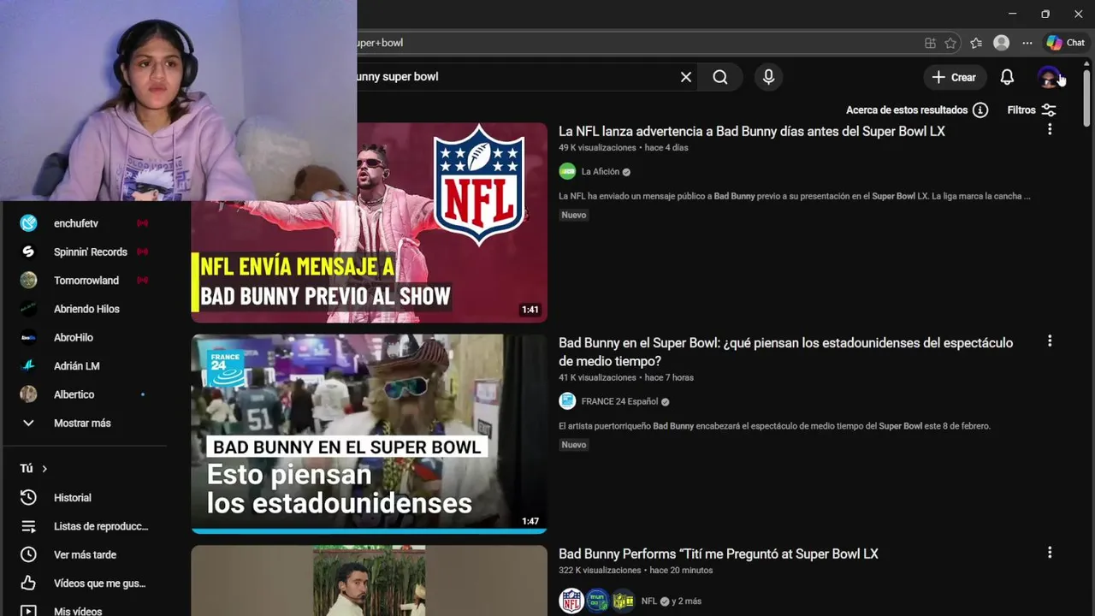Image resolution: width=1095 pixels, height=616 pixels.
Task: Open the FRANCE 24 Español channel link
Action: click(619, 401)
